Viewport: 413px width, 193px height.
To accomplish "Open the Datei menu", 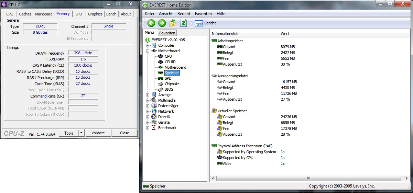I will [x=150, y=14].
